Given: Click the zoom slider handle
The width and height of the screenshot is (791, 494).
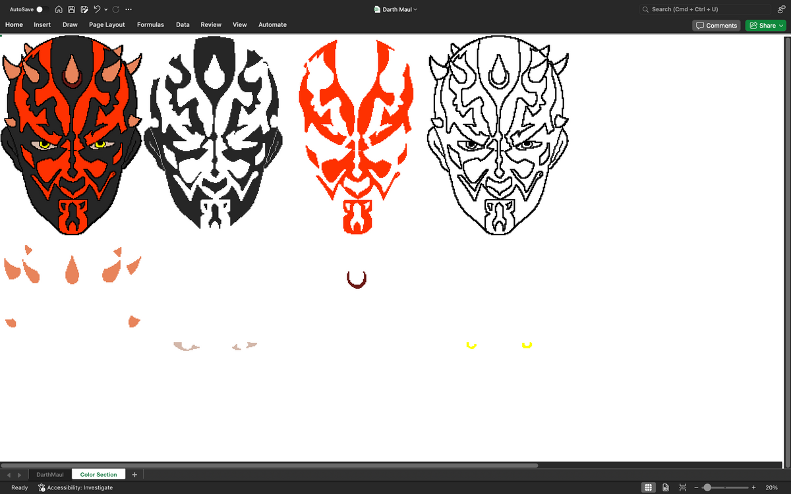Looking at the screenshot, I should pos(707,487).
